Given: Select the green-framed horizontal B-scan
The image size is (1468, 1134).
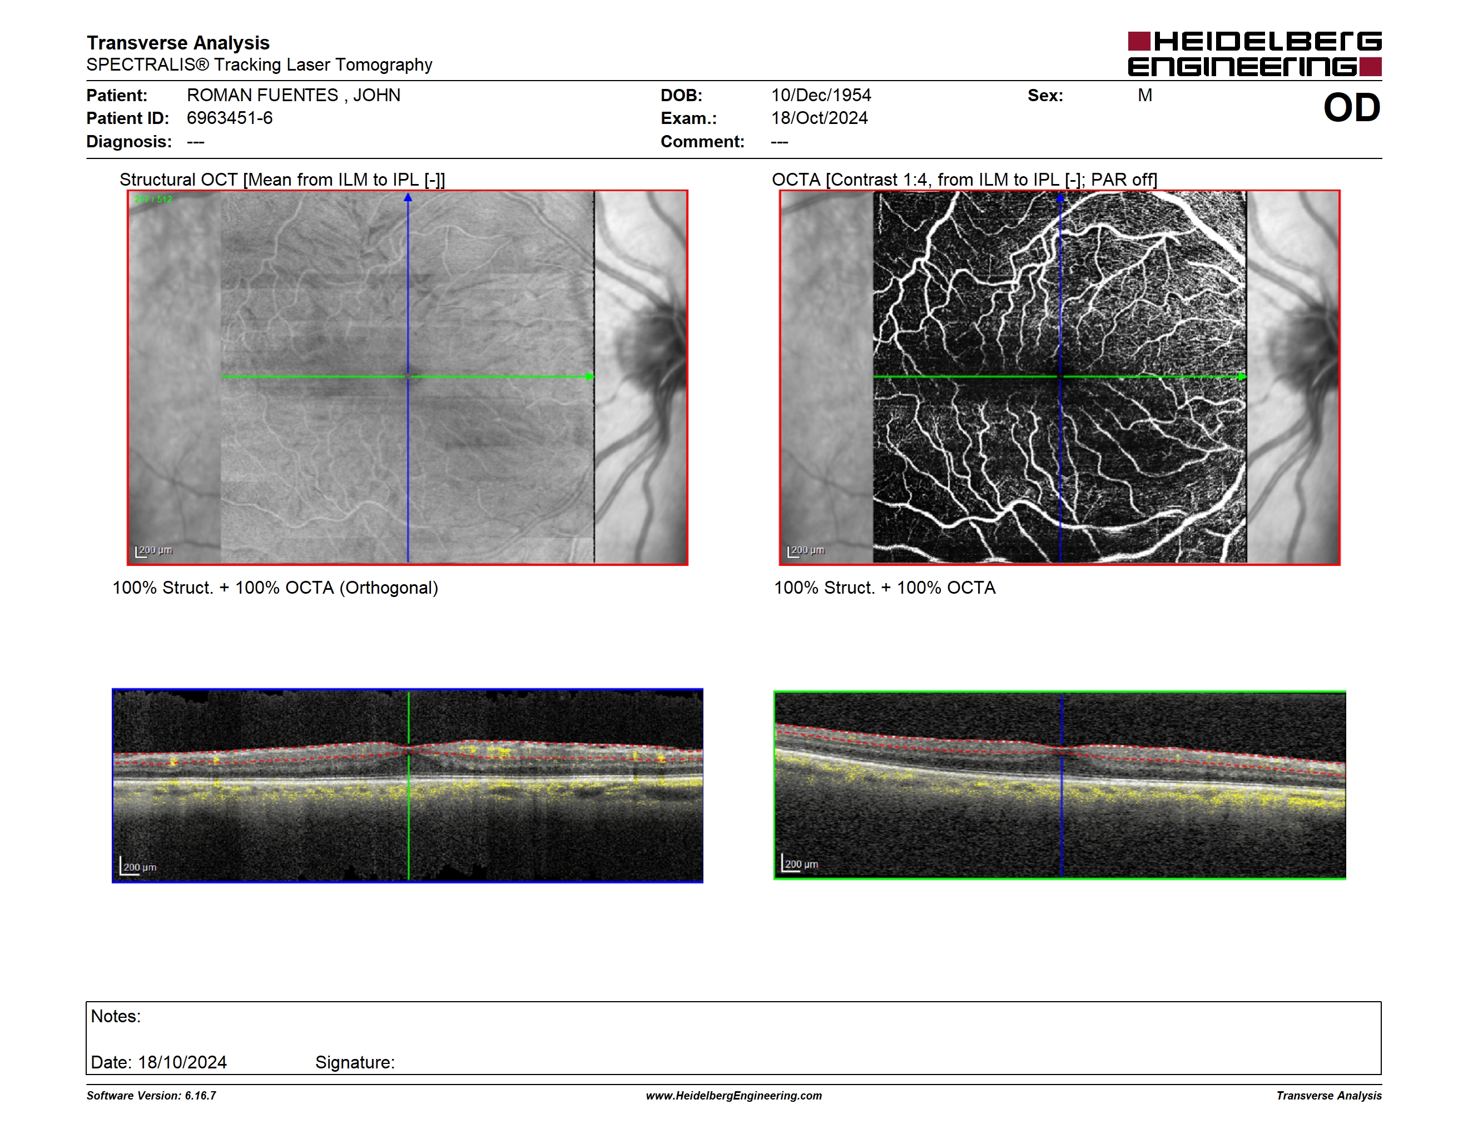Looking at the screenshot, I should (x=1060, y=785).
